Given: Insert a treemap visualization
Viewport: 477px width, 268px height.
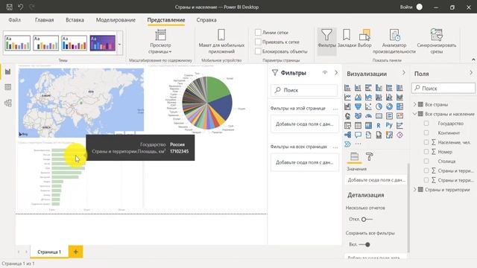Looking at the screenshot, I should coord(399,106).
